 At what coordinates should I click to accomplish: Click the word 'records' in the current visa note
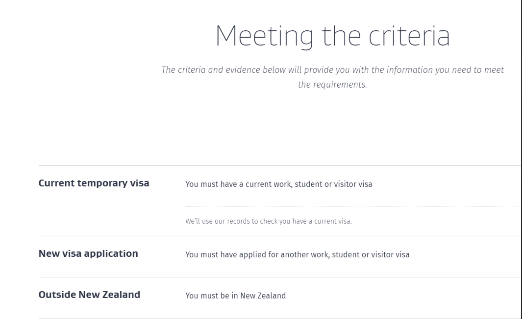[x=238, y=221]
